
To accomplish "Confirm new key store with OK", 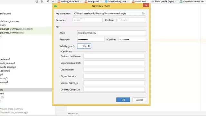I will [123, 100].
